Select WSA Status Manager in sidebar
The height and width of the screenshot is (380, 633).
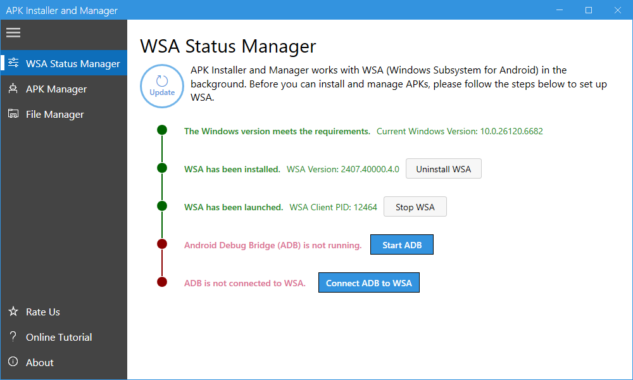point(73,64)
